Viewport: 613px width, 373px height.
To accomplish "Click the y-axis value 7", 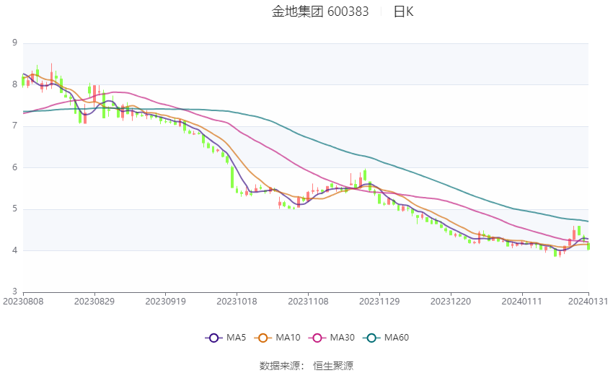I will 15,126.
